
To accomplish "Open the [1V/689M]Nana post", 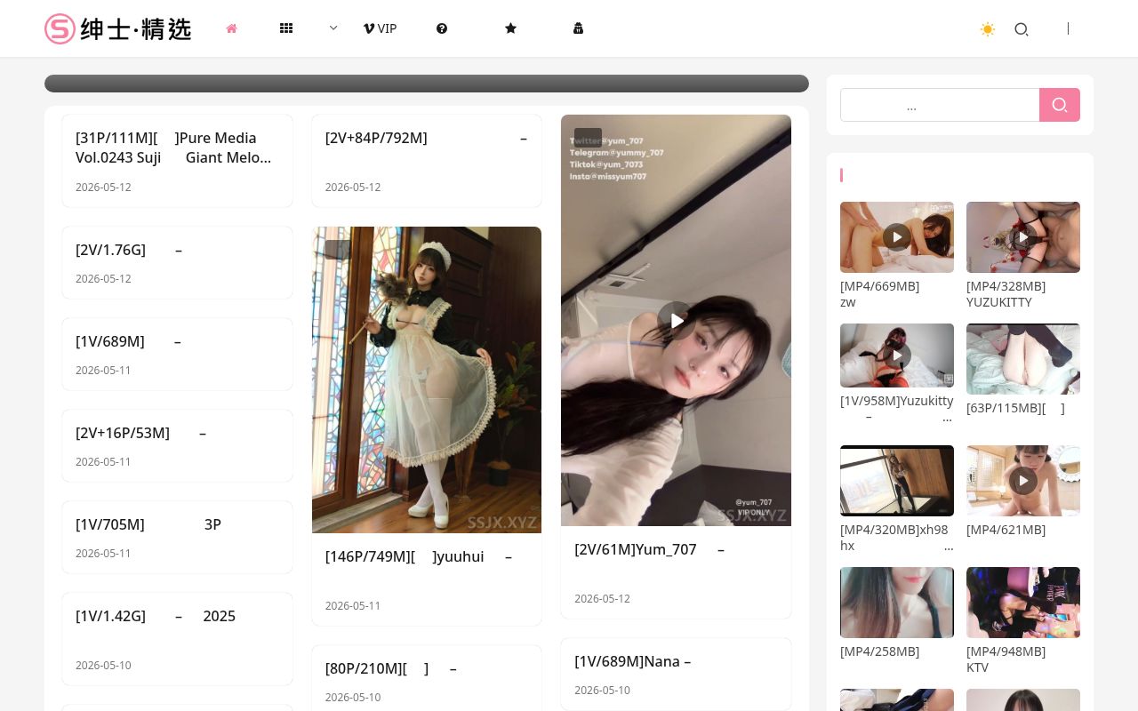I will [633, 661].
